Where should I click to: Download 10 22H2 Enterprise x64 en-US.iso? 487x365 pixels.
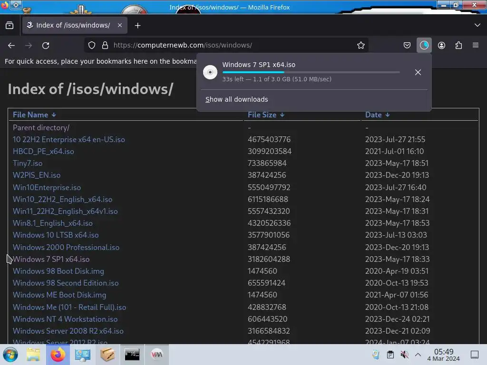coord(68,139)
